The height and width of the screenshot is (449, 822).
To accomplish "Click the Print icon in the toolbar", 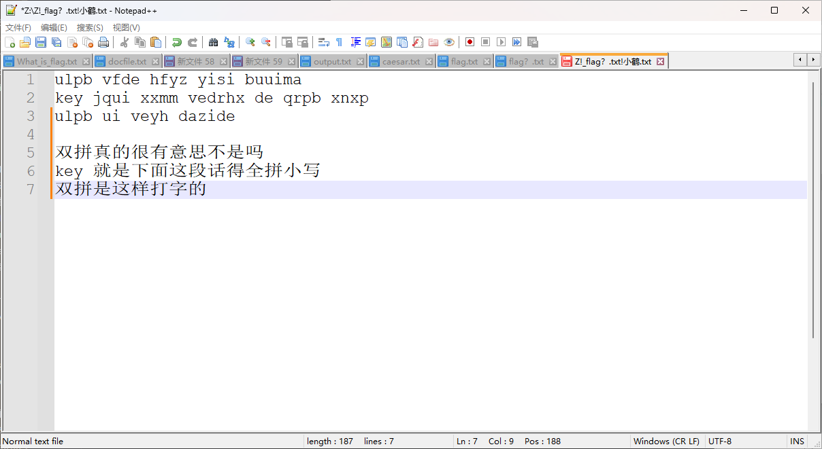I will click(103, 42).
